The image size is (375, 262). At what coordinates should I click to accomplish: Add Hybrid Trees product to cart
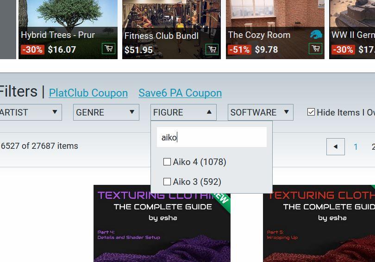coord(108,49)
